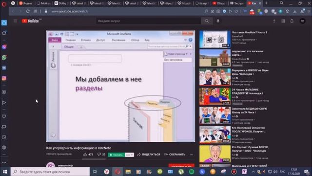Click the browser address bar URL
This screenshot has width=312, height=176.
tap(69, 11)
